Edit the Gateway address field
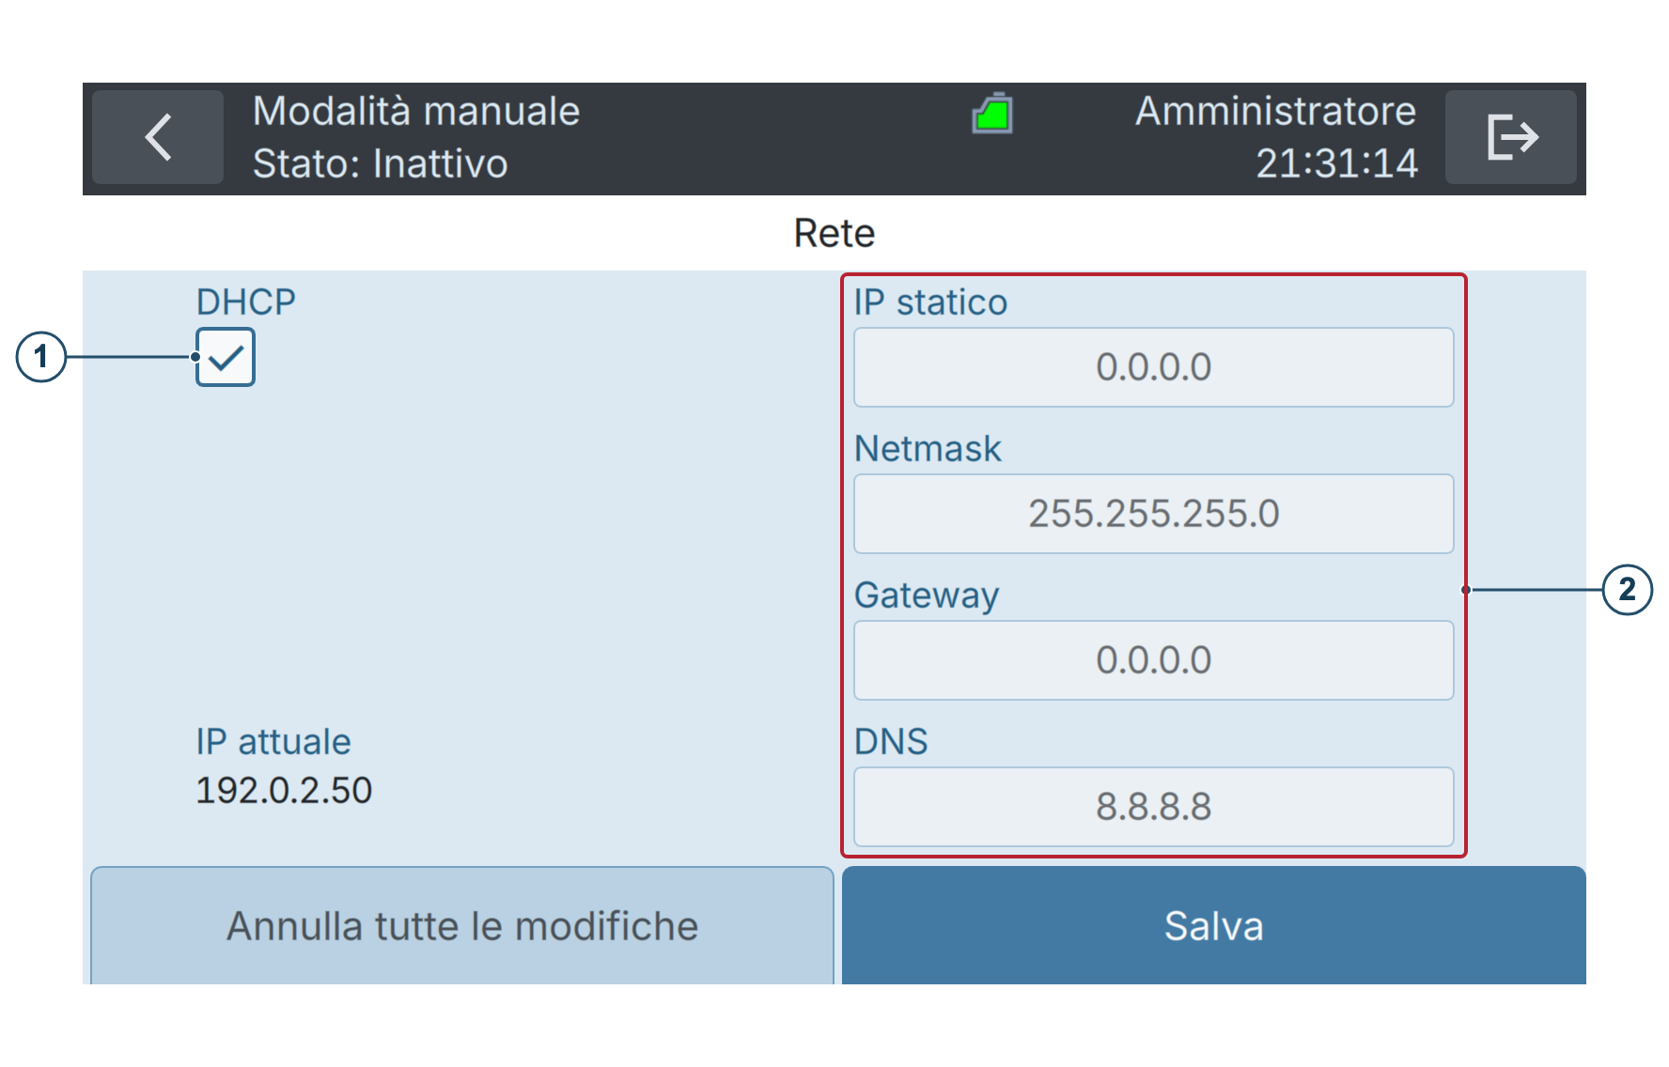This screenshot has width=1669, height=1067. point(1154,660)
